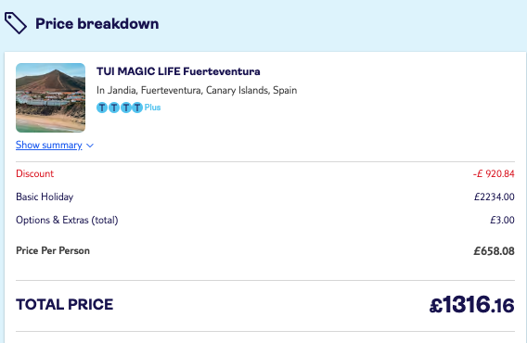
Task: Click the third T rating circle
Action: coord(125,108)
